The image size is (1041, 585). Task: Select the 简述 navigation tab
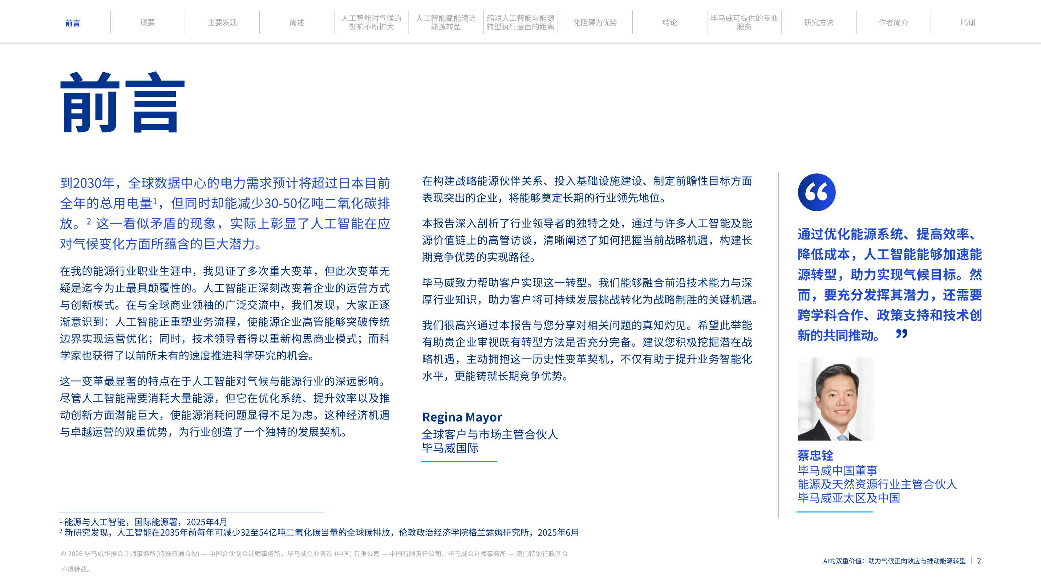(x=297, y=22)
